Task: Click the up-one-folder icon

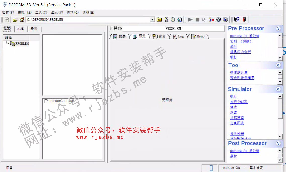Action: tap(159, 20)
